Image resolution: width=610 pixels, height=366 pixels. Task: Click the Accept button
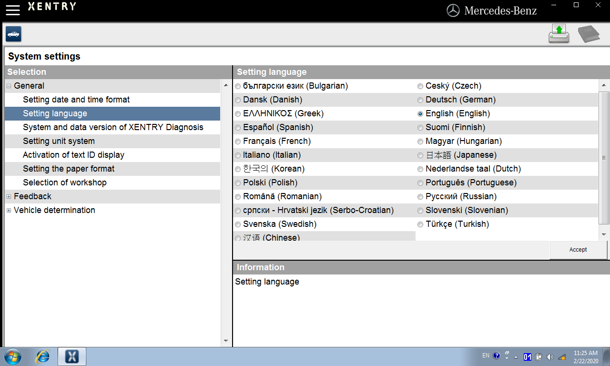click(x=578, y=250)
